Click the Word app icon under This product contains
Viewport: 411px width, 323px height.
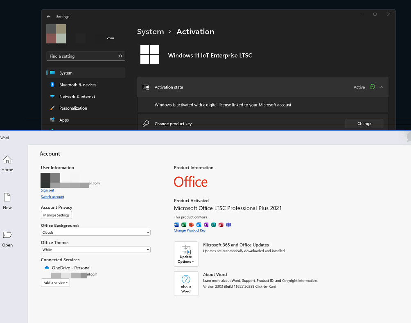(x=176, y=225)
